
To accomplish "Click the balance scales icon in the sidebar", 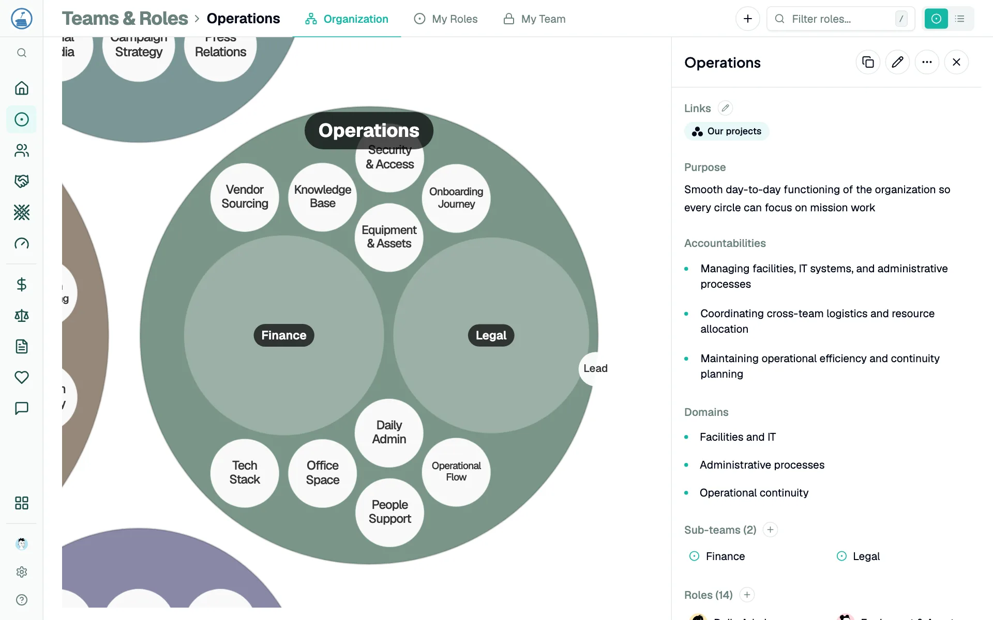I will [22, 316].
